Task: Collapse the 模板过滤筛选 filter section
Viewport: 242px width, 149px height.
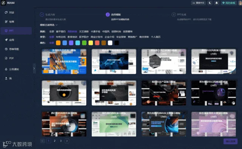Action: pos(49,25)
